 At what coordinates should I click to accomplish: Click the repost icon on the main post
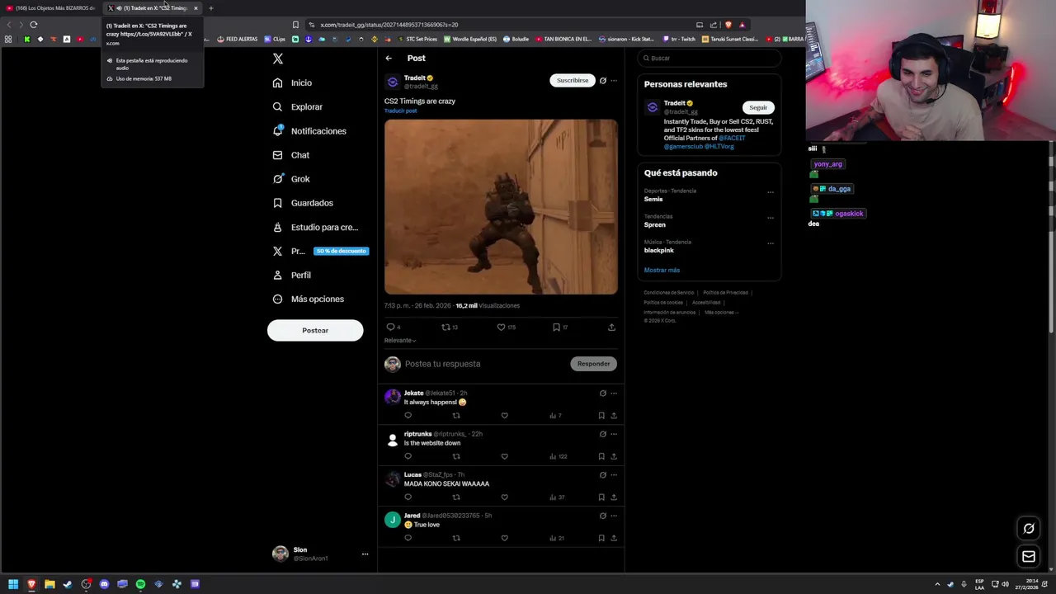tap(445, 328)
